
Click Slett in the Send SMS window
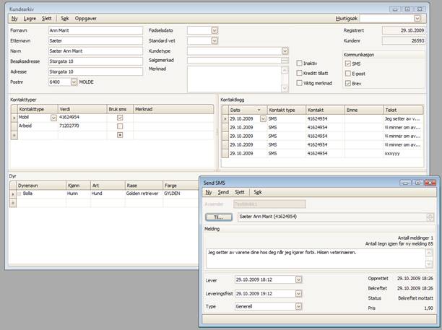240,192
